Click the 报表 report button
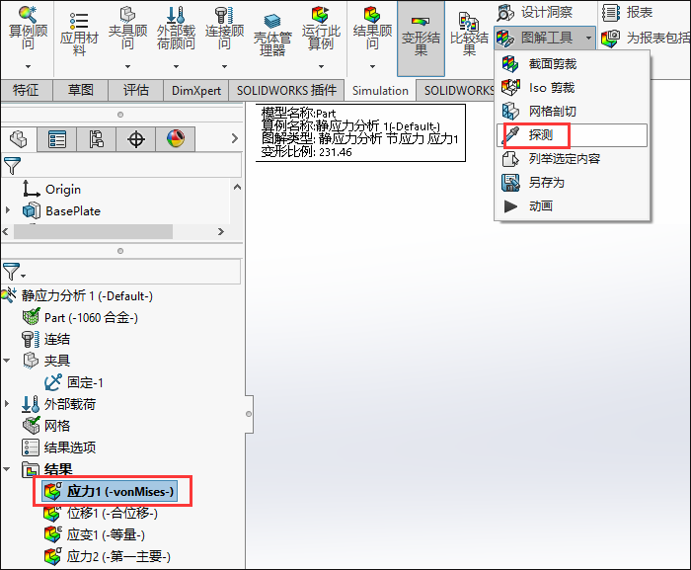The image size is (691, 570). point(627,13)
